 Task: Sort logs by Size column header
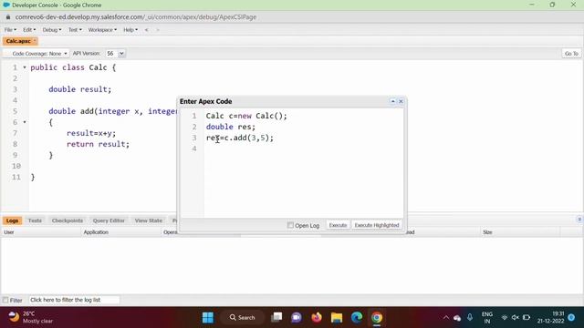point(520,232)
